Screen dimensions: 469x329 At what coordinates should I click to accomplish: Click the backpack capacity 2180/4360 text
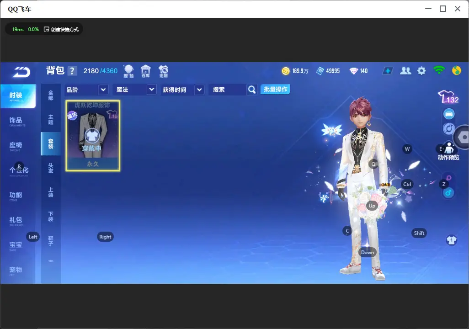click(100, 71)
